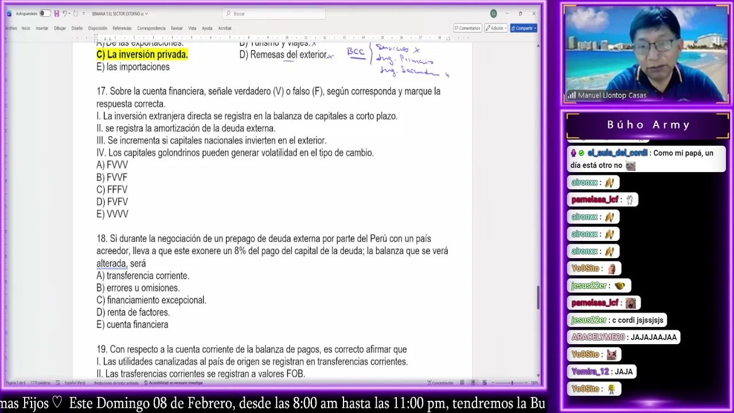The height and width of the screenshot is (413, 734).
Task: Click the spell check proofing icon in status bar
Action: 57,383
